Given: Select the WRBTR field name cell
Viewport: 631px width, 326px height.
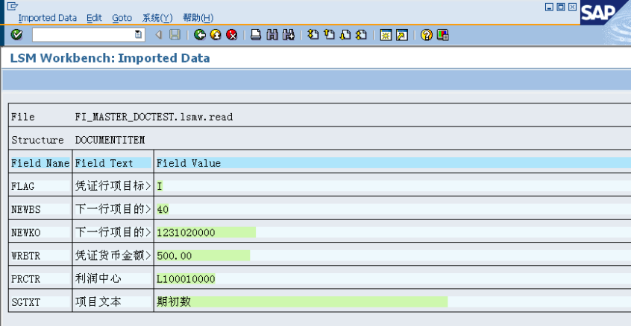Looking at the screenshot, I should click(x=40, y=256).
